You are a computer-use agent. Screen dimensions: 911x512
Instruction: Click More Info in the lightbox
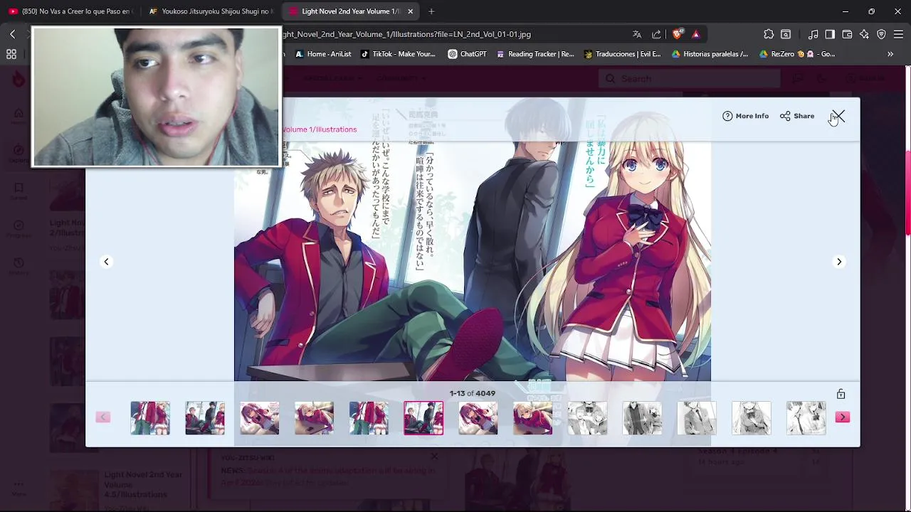click(x=746, y=116)
